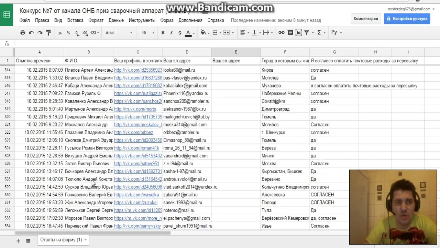Image resolution: width=440 pixels, height=248 pixels.
Task: Open the Вставка menu
Action: click(75, 20)
